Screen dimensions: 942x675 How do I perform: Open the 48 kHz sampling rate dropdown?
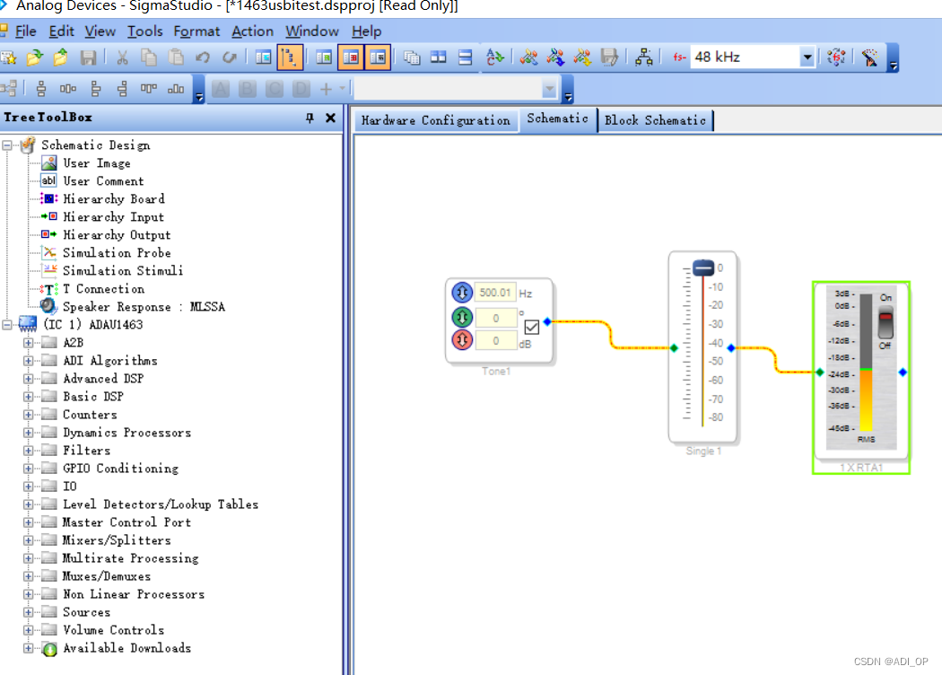coord(807,57)
